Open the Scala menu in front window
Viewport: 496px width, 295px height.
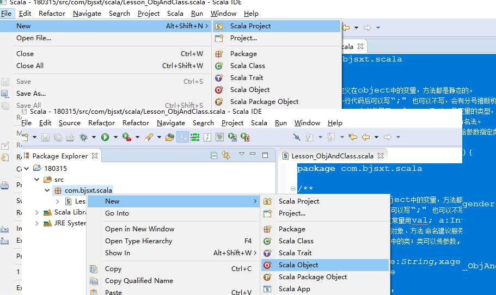(x=259, y=123)
